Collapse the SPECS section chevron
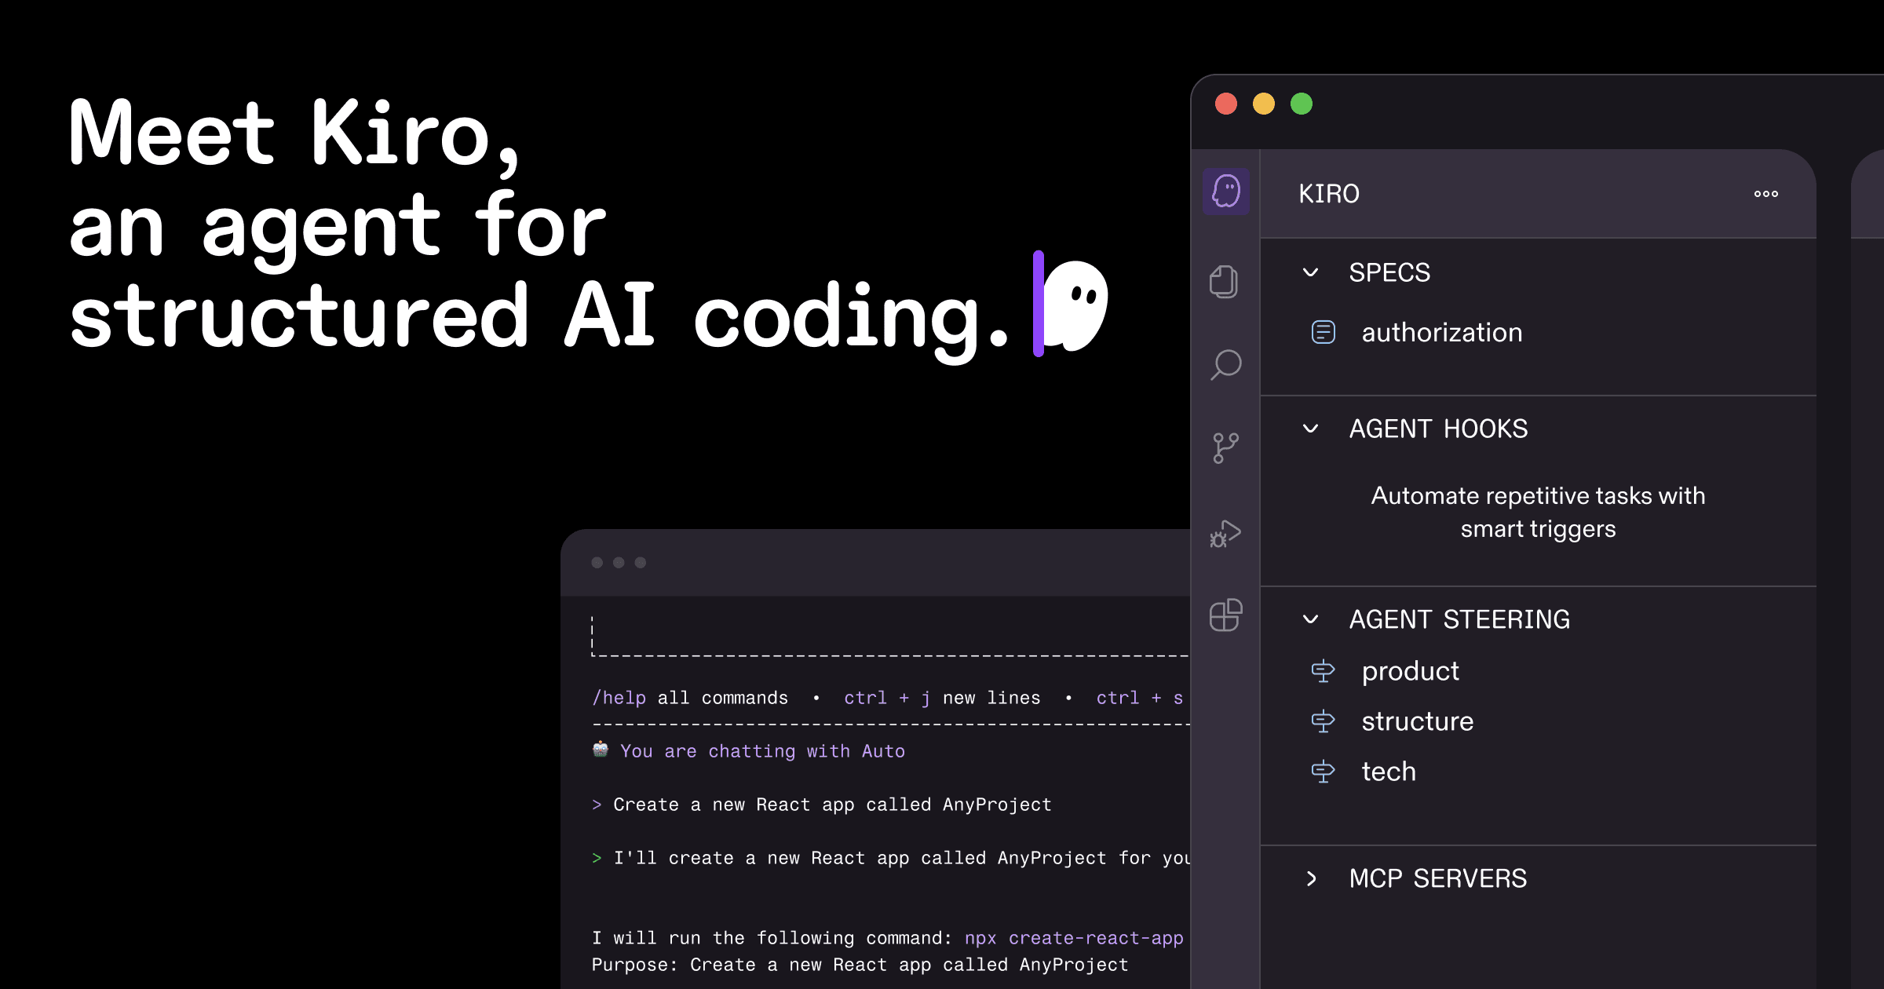 [1310, 272]
